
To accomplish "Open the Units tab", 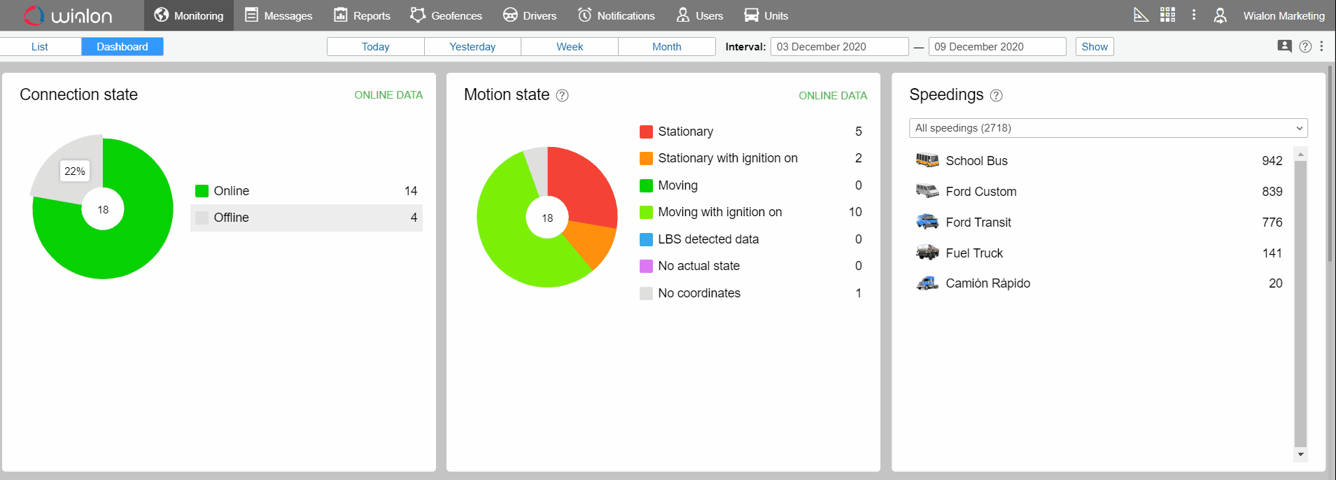I will point(766,15).
